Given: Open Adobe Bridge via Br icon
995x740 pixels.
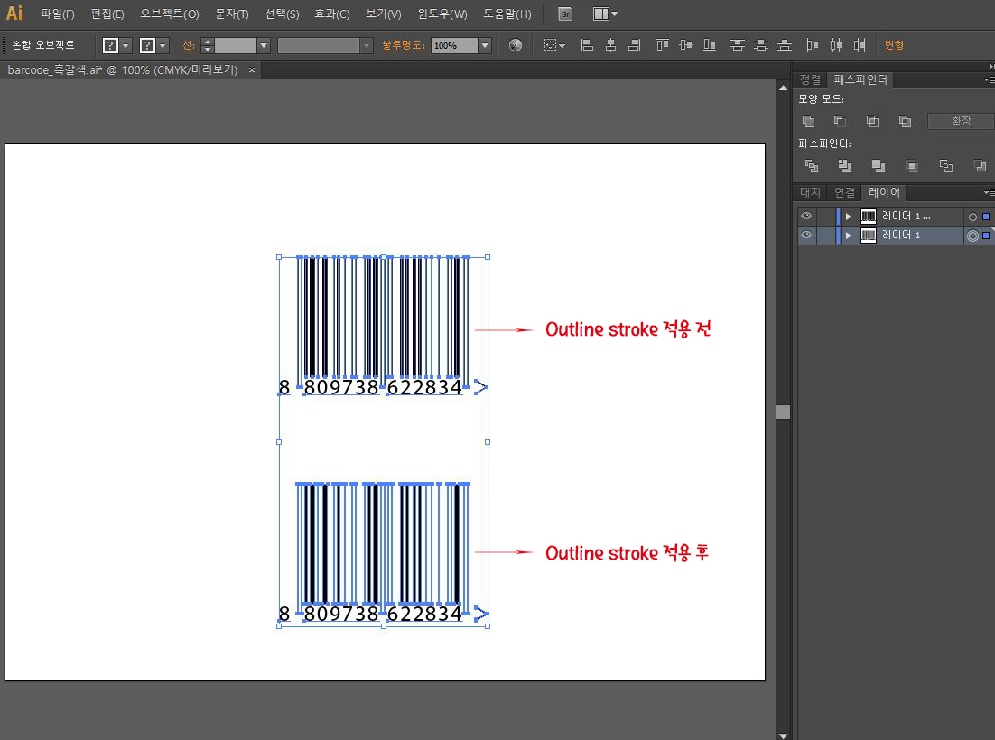Looking at the screenshot, I should pyautogui.click(x=564, y=14).
